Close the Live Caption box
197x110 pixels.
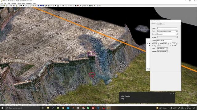point(173,94)
